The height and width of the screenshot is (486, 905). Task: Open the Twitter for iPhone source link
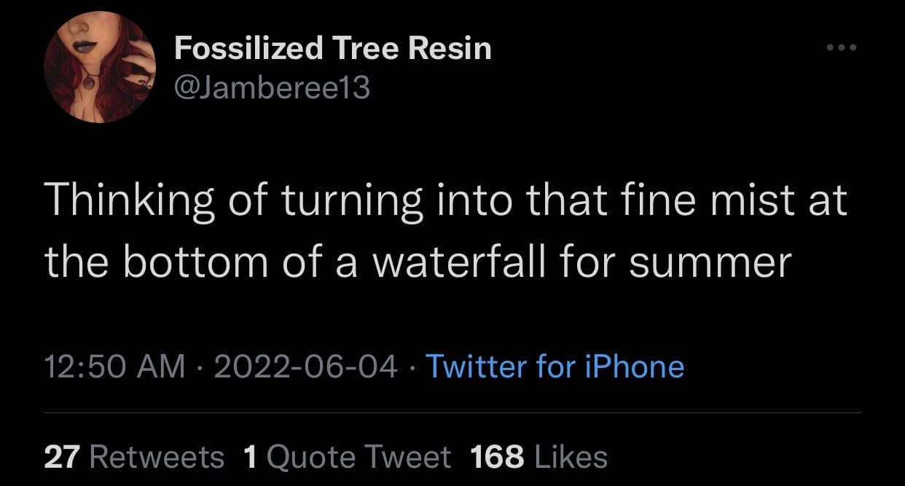point(555,366)
